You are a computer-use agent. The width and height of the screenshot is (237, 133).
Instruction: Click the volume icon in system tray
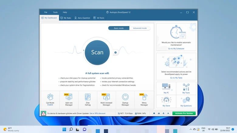213,129
